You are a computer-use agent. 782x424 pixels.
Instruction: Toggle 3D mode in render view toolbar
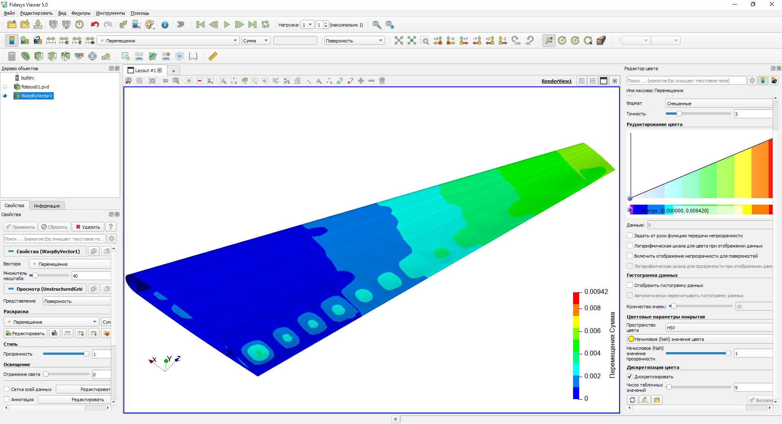pyautogui.click(x=165, y=81)
